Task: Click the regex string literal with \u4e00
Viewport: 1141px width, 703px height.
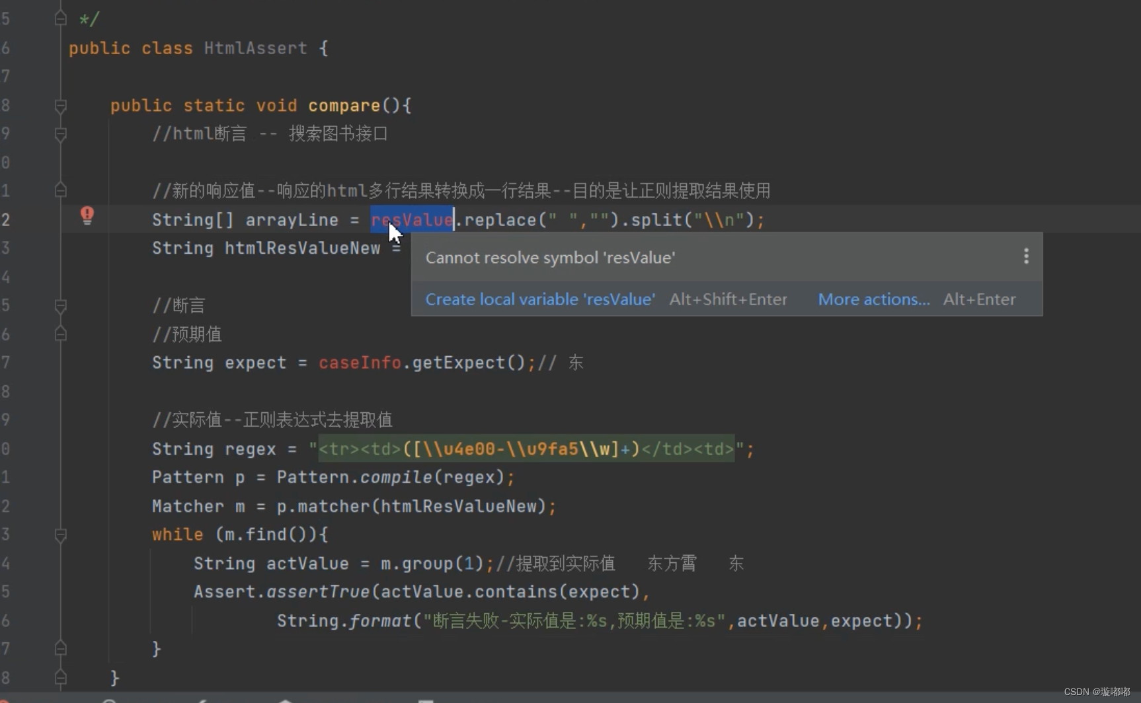Action: 526,449
